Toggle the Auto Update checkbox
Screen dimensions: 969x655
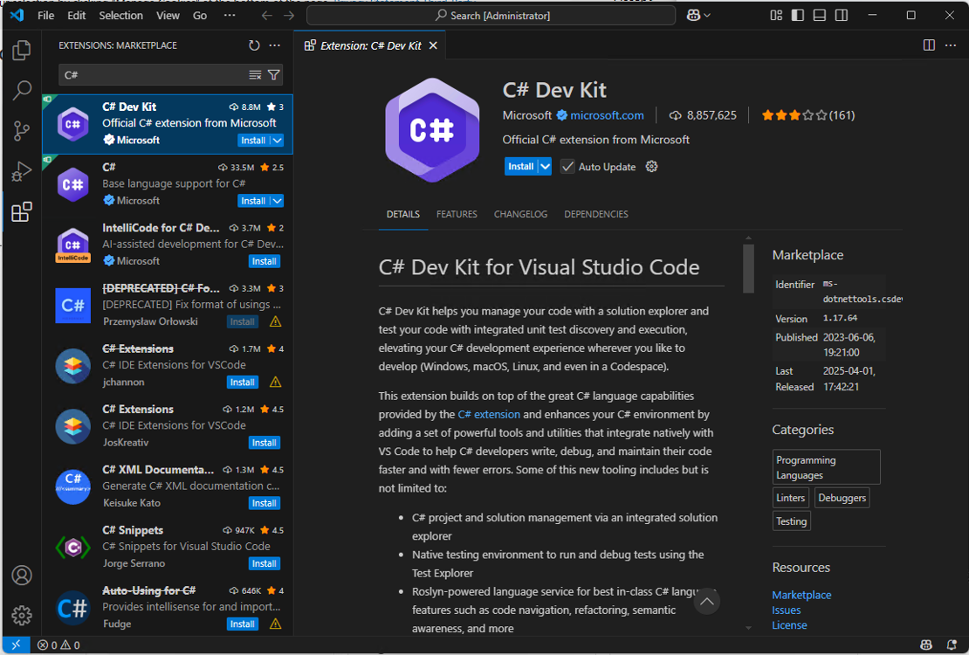(x=568, y=167)
